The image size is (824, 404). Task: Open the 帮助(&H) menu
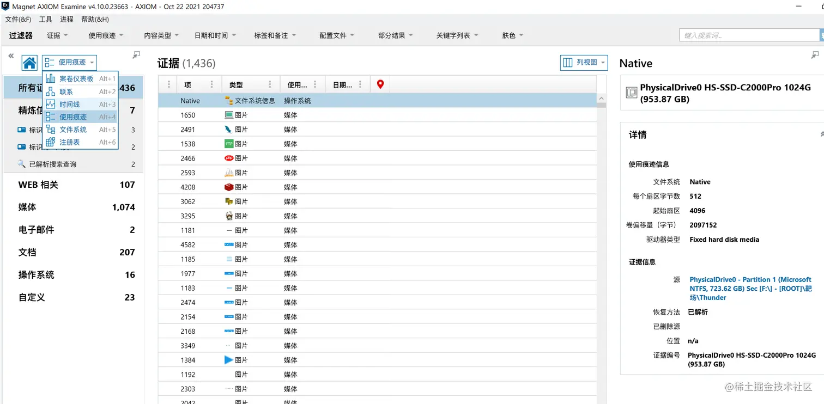[95, 19]
